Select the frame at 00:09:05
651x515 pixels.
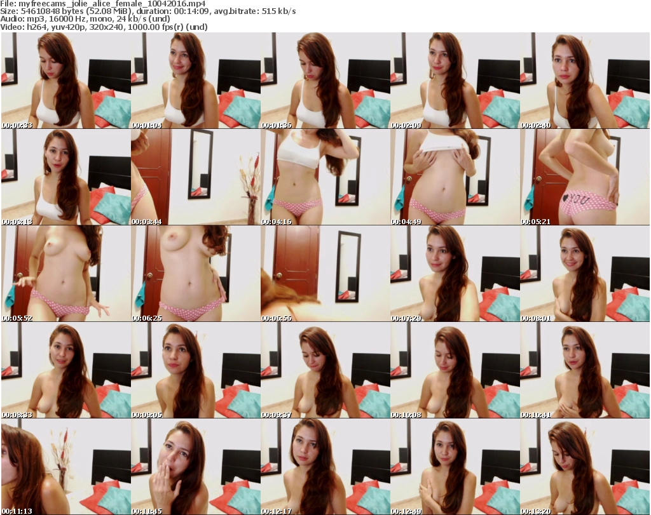[195, 370]
